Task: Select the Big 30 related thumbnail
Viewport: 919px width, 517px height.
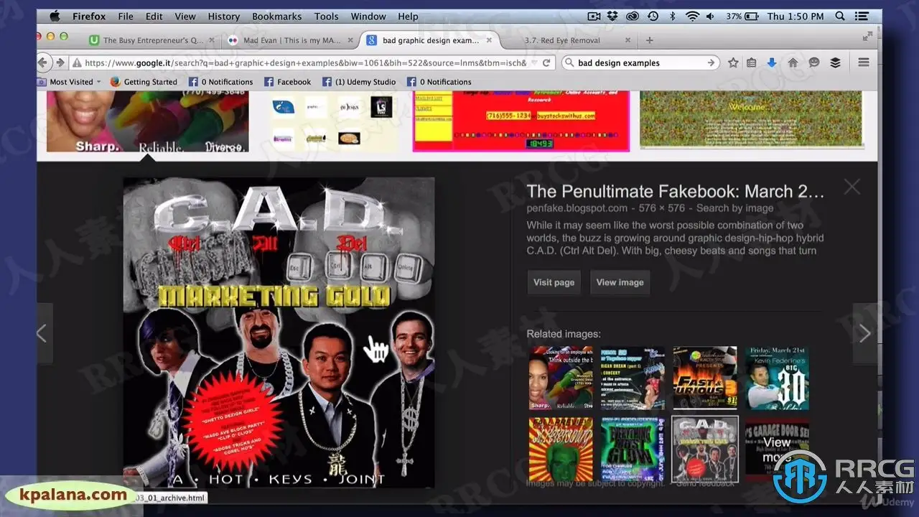Action: [777, 378]
